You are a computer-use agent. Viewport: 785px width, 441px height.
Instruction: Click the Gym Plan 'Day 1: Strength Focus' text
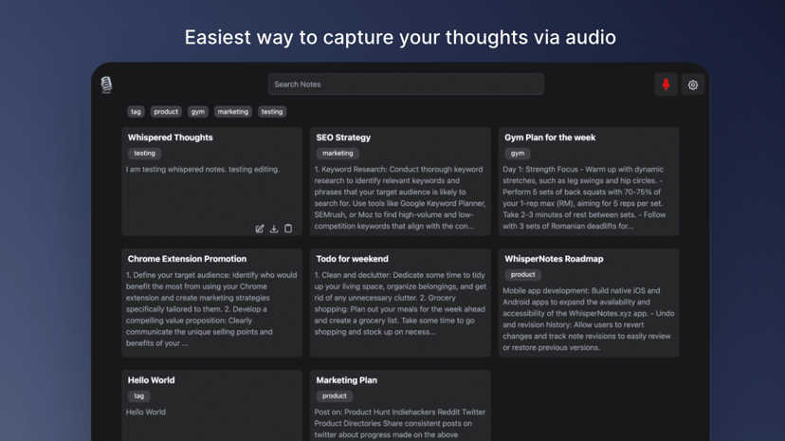click(584, 197)
